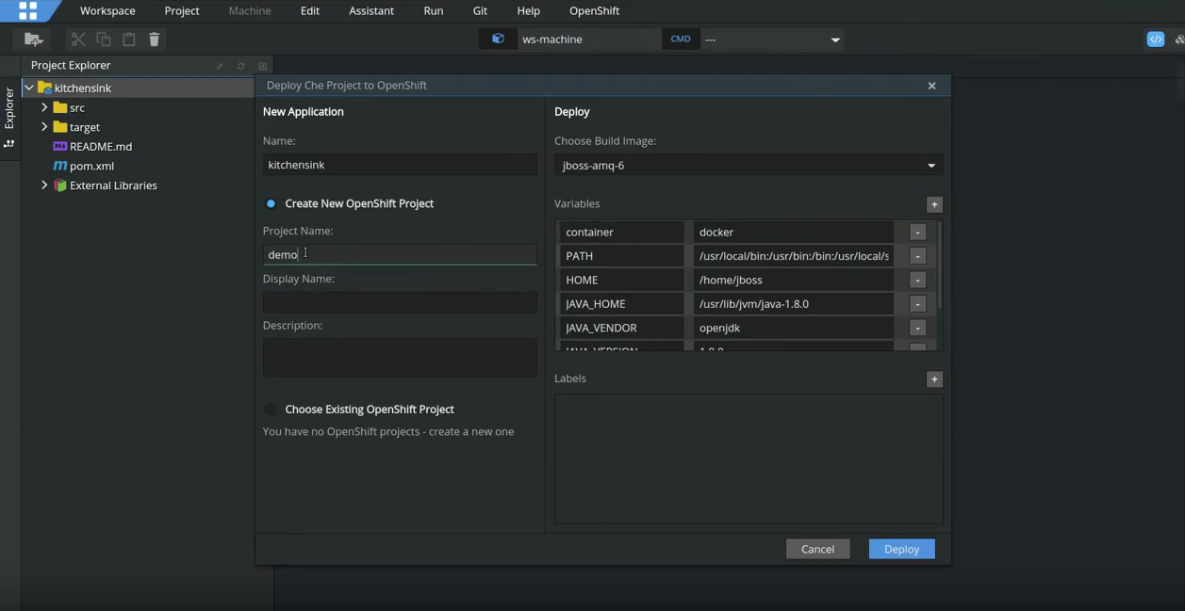Screen dimensions: 1185x611
Task: Click the Cut scissors toolbar icon
Action: click(x=78, y=39)
